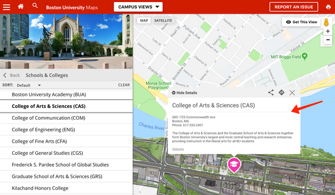
Task: Switch to Satellite map view
Action: point(163,21)
